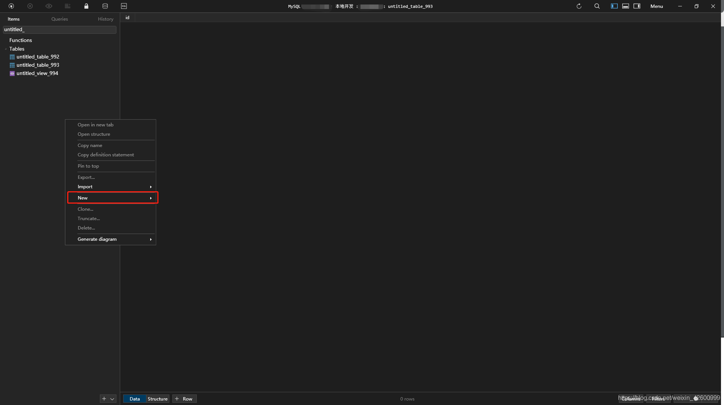Open dropdown chevron beside plus button
This screenshot has width=724, height=405.
(x=112, y=399)
